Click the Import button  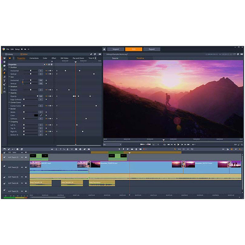[x=116, y=49]
